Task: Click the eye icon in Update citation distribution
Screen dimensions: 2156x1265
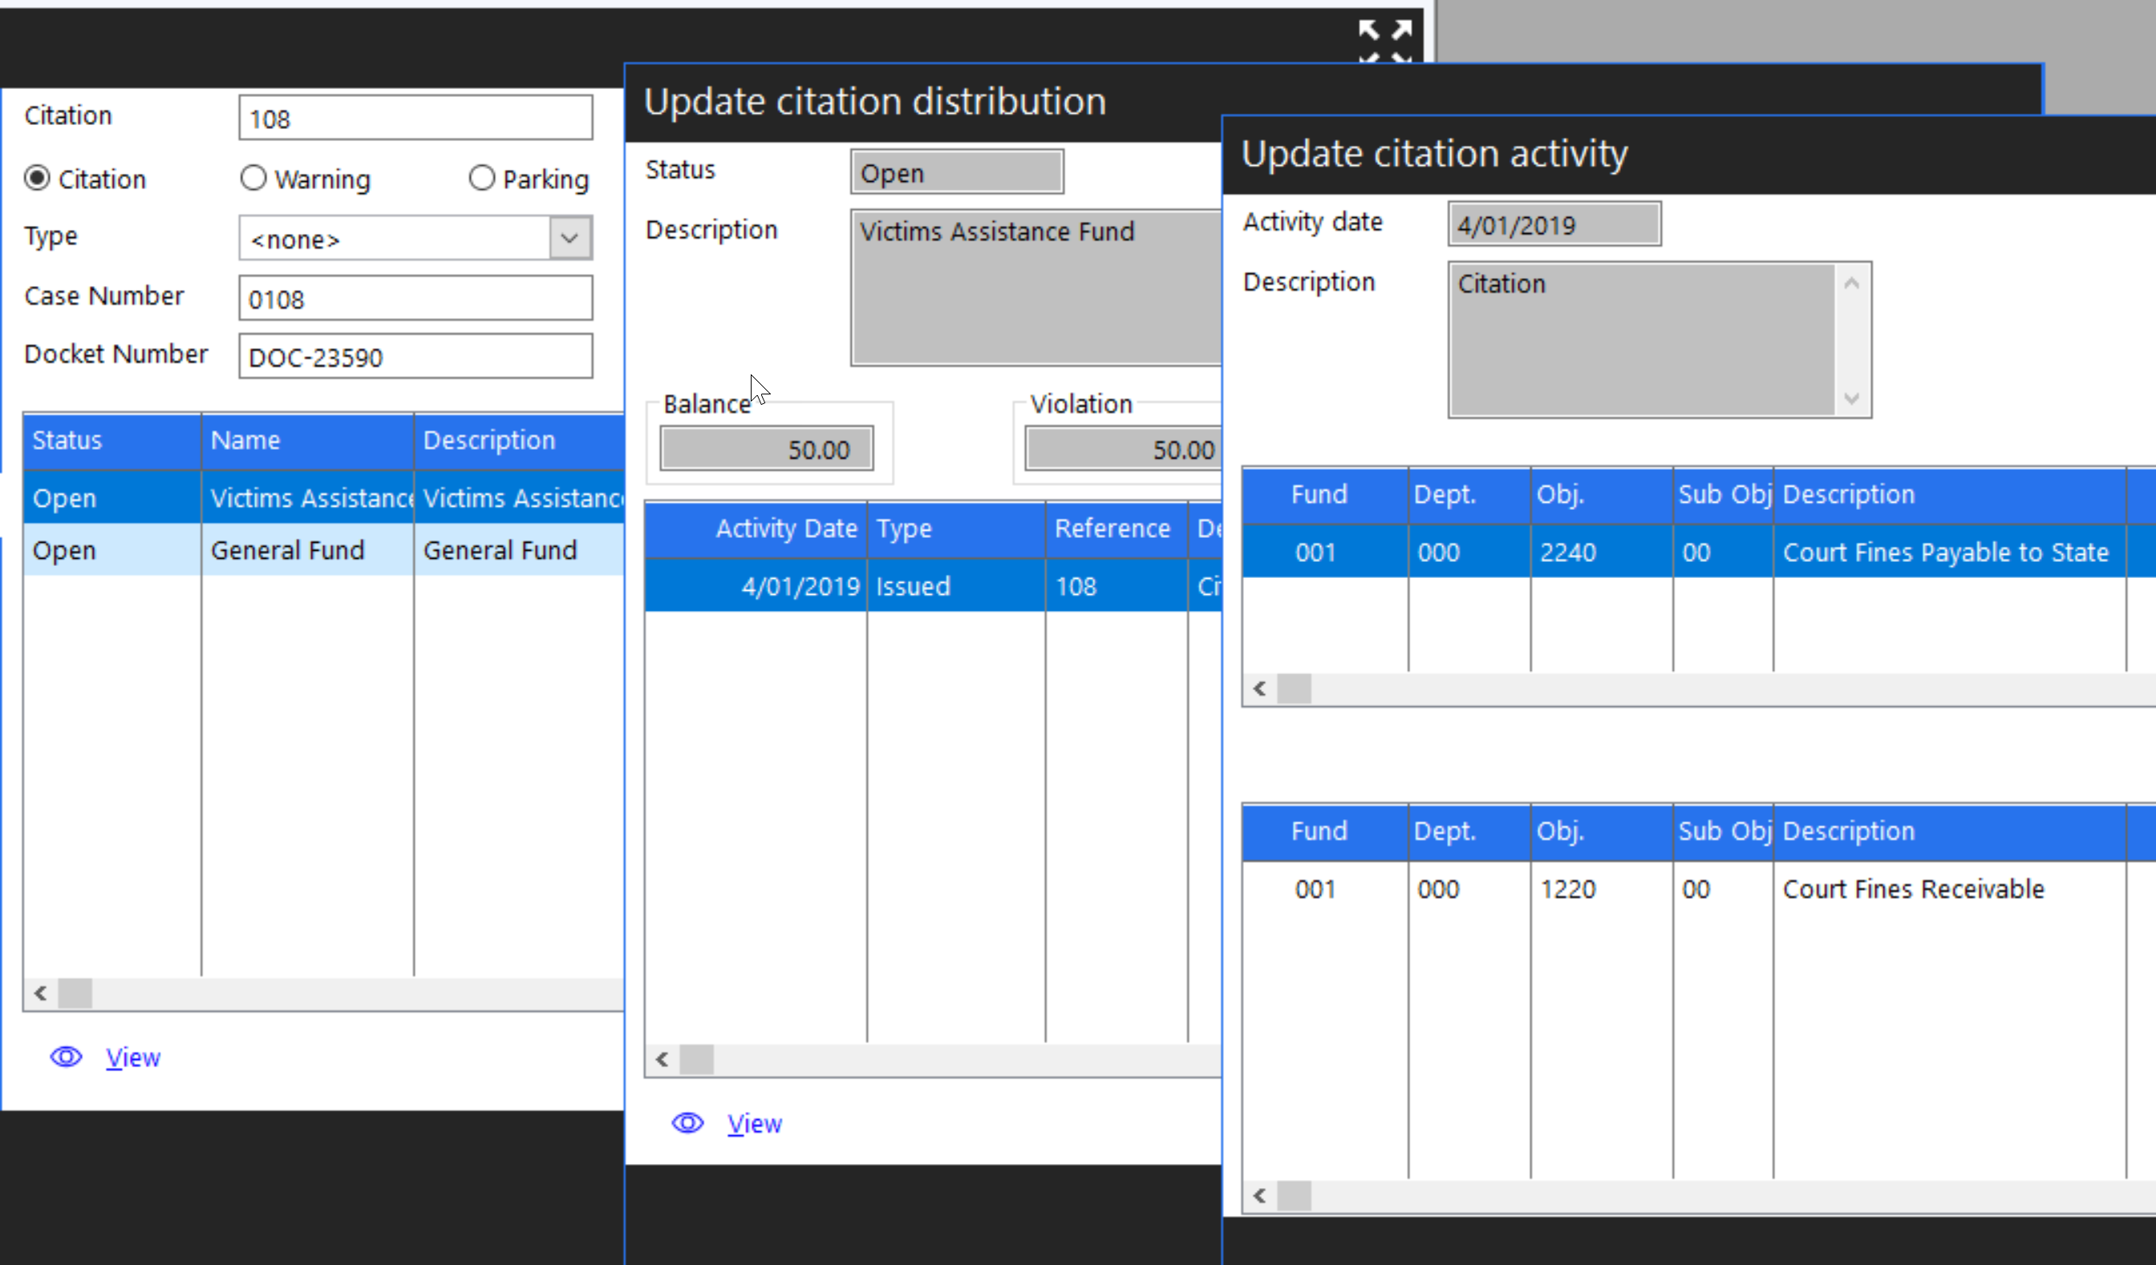Action: click(x=687, y=1123)
